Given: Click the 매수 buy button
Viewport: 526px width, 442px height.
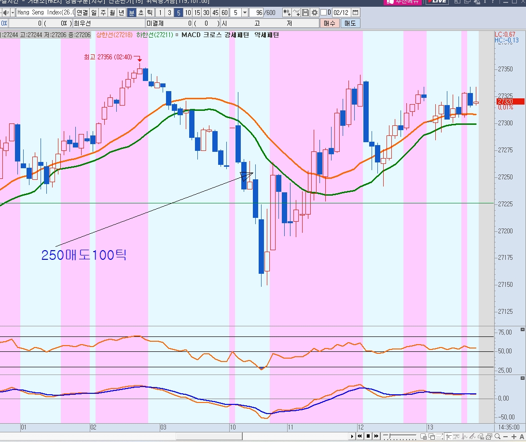Looking at the screenshot, I should point(330,23).
